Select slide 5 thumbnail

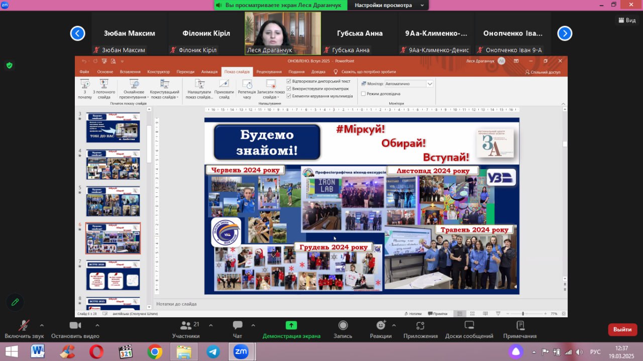(x=113, y=201)
